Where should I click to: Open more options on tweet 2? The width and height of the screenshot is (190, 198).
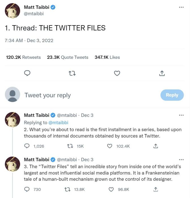tap(181, 115)
